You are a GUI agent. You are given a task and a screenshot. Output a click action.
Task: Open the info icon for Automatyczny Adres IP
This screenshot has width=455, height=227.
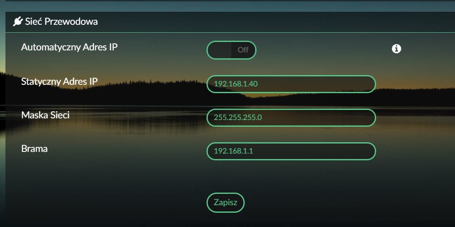(x=396, y=49)
